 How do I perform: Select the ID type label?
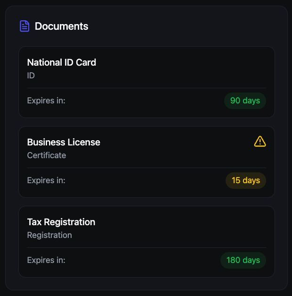pos(31,76)
